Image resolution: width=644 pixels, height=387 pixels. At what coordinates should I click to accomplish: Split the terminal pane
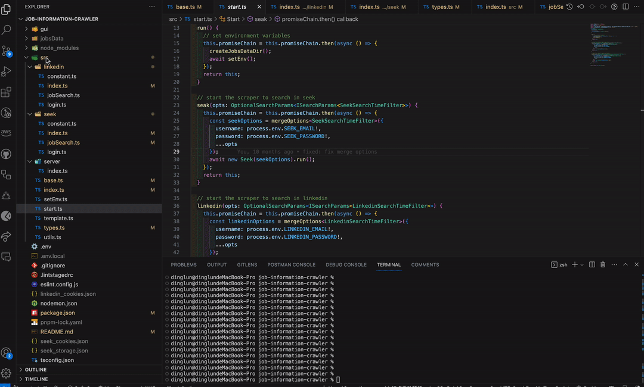[x=592, y=265]
